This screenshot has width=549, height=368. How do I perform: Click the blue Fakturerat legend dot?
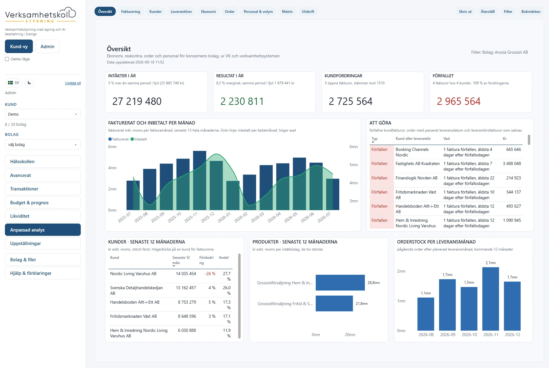click(x=110, y=139)
